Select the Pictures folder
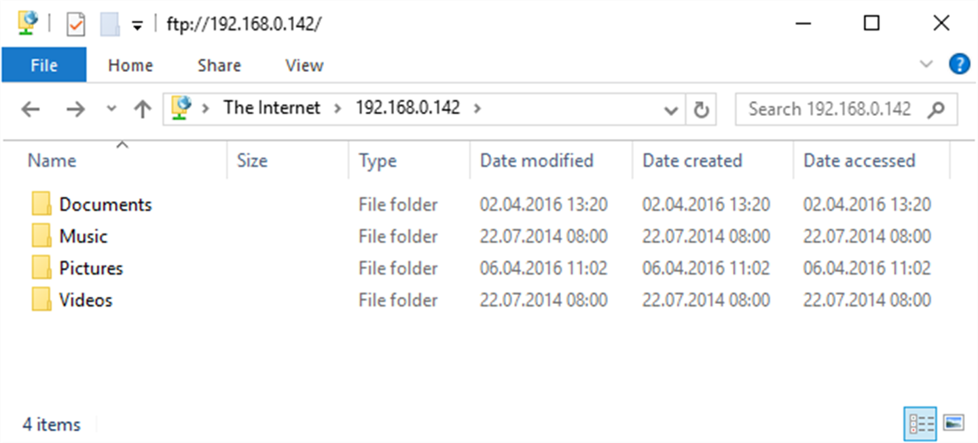The image size is (978, 443). (x=91, y=268)
